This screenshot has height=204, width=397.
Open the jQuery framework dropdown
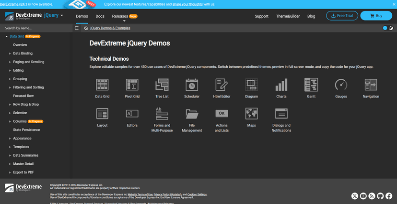(53, 15)
